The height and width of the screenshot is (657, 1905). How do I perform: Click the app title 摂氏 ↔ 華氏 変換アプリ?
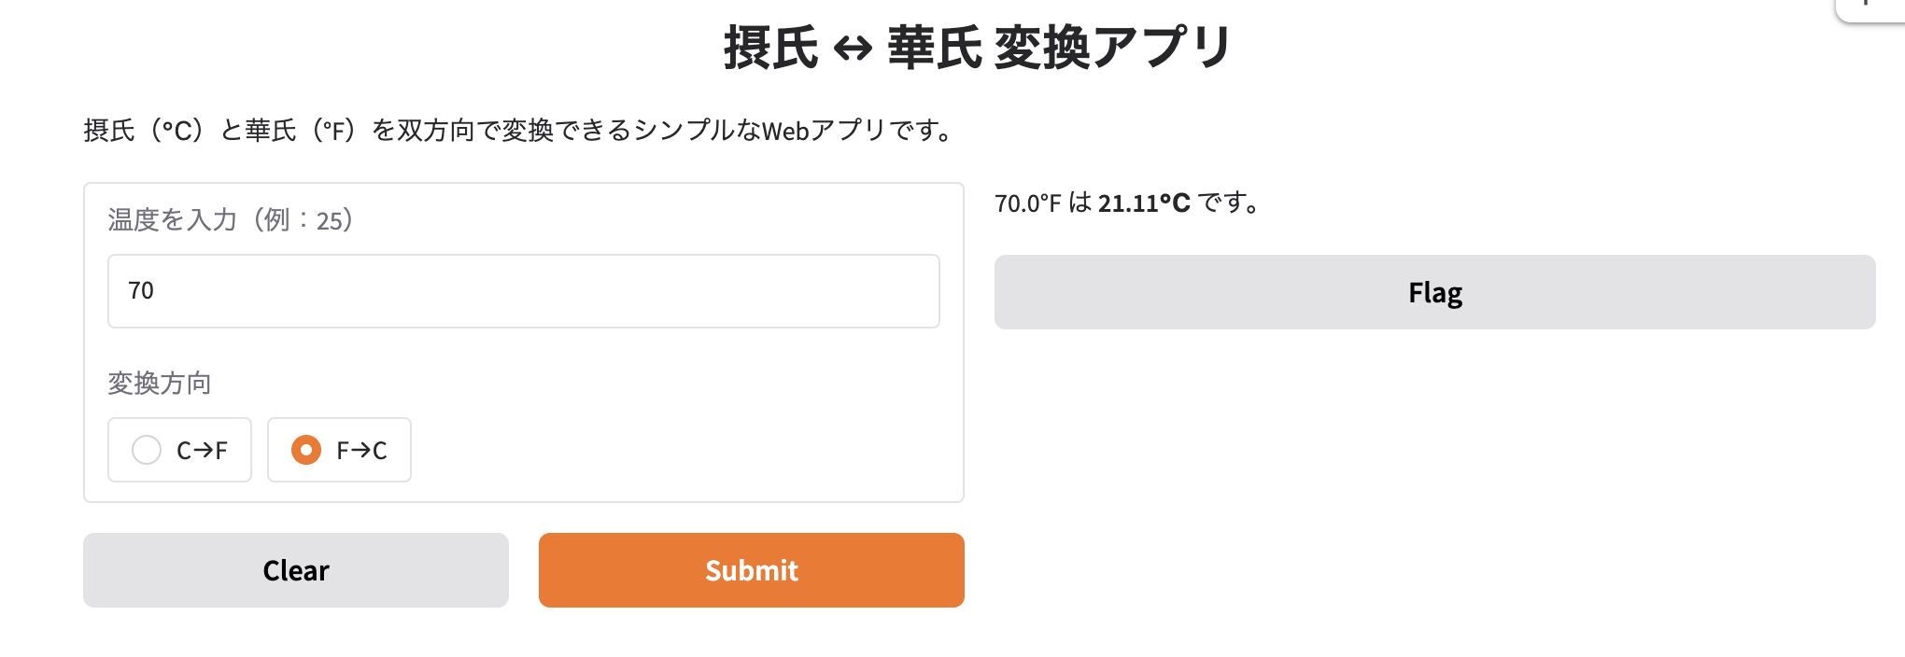point(977,43)
